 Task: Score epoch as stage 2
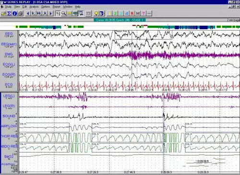tap(115, 13)
